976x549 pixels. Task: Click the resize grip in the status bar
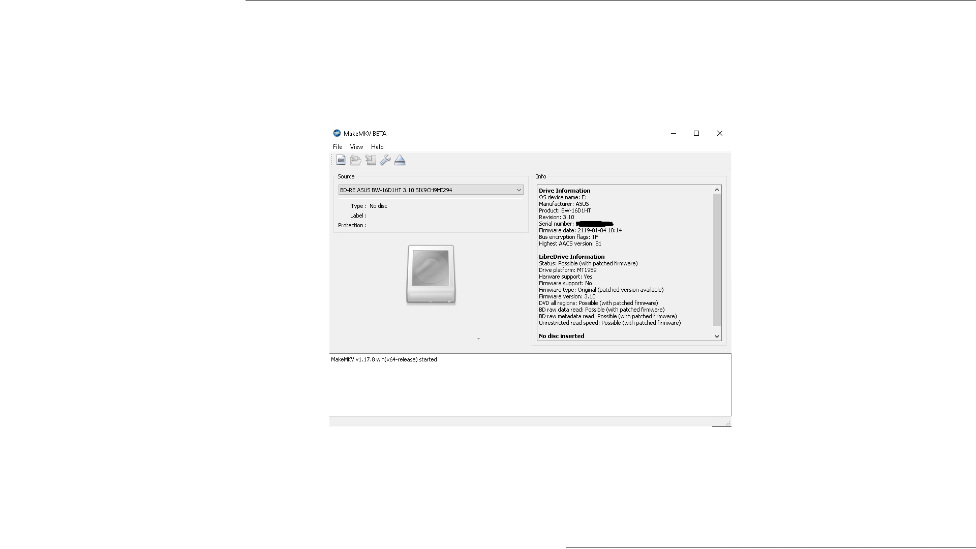click(728, 423)
